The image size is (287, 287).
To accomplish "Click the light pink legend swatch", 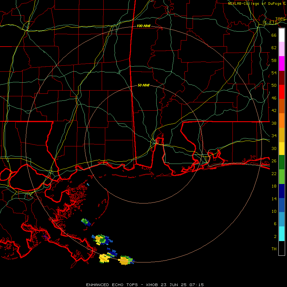I will [x=282, y=49].
